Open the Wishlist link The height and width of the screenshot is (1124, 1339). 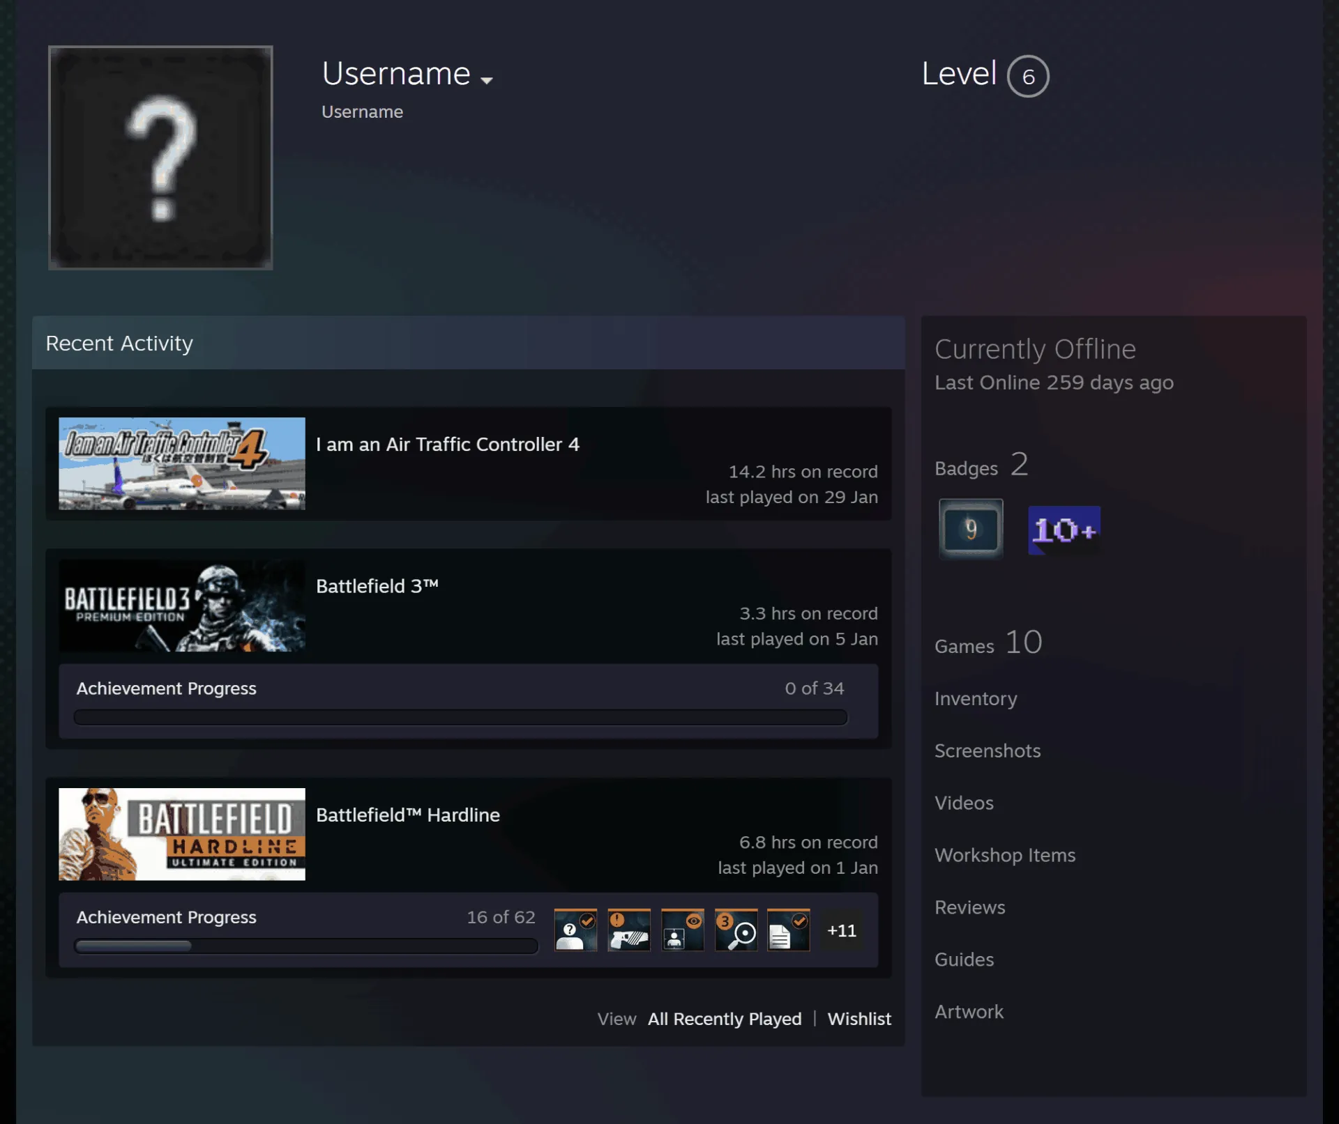pyautogui.click(x=859, y=1019)
